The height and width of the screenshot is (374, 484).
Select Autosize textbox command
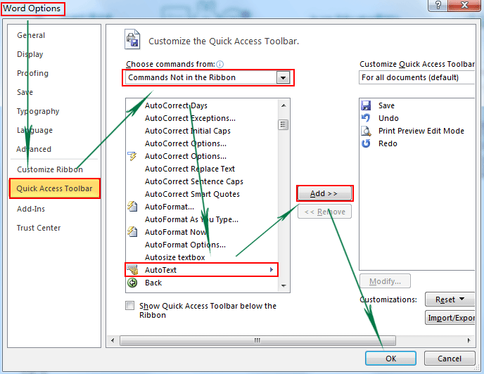point(202,257)
